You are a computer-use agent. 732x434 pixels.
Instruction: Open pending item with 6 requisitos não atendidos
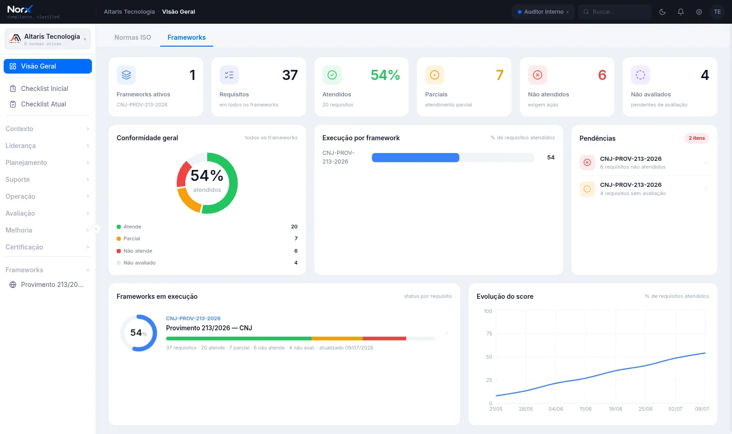point(644,163)
